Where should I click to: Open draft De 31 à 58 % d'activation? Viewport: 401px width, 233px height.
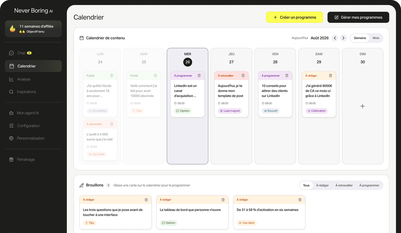[269, 212]
